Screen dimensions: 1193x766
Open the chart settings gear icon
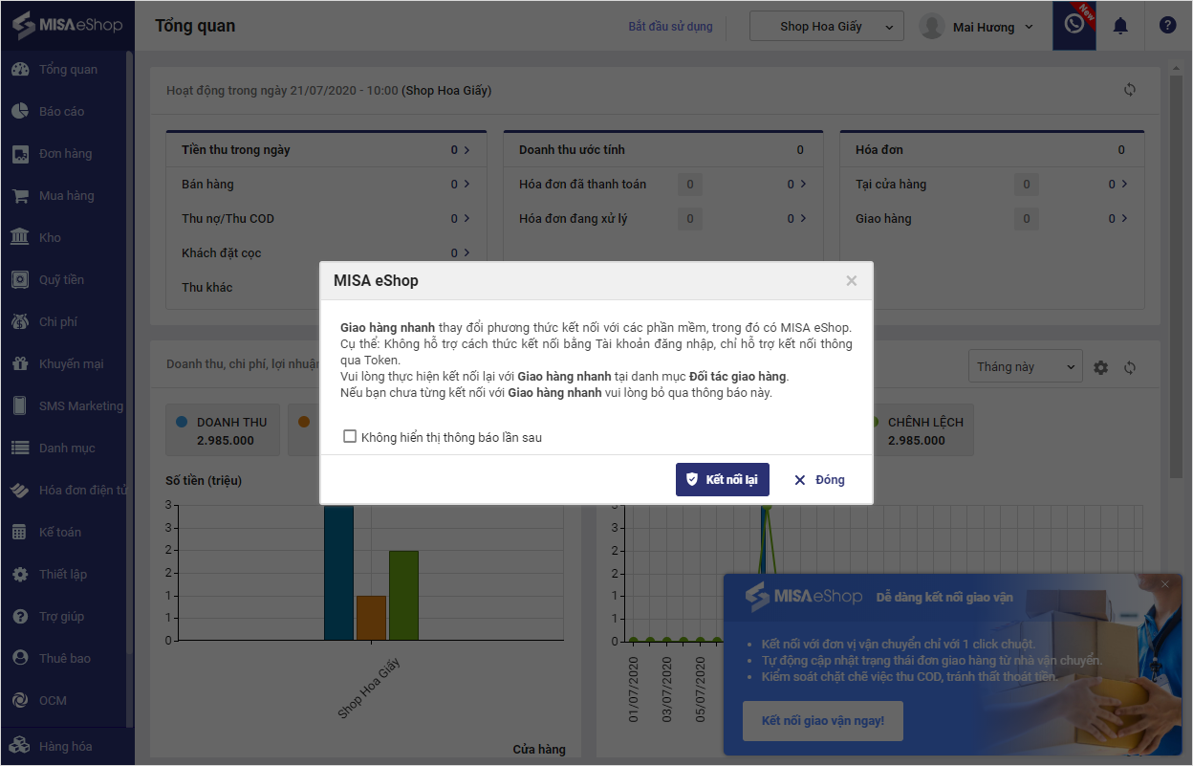pyautogui.click(x=1101, y=367)
